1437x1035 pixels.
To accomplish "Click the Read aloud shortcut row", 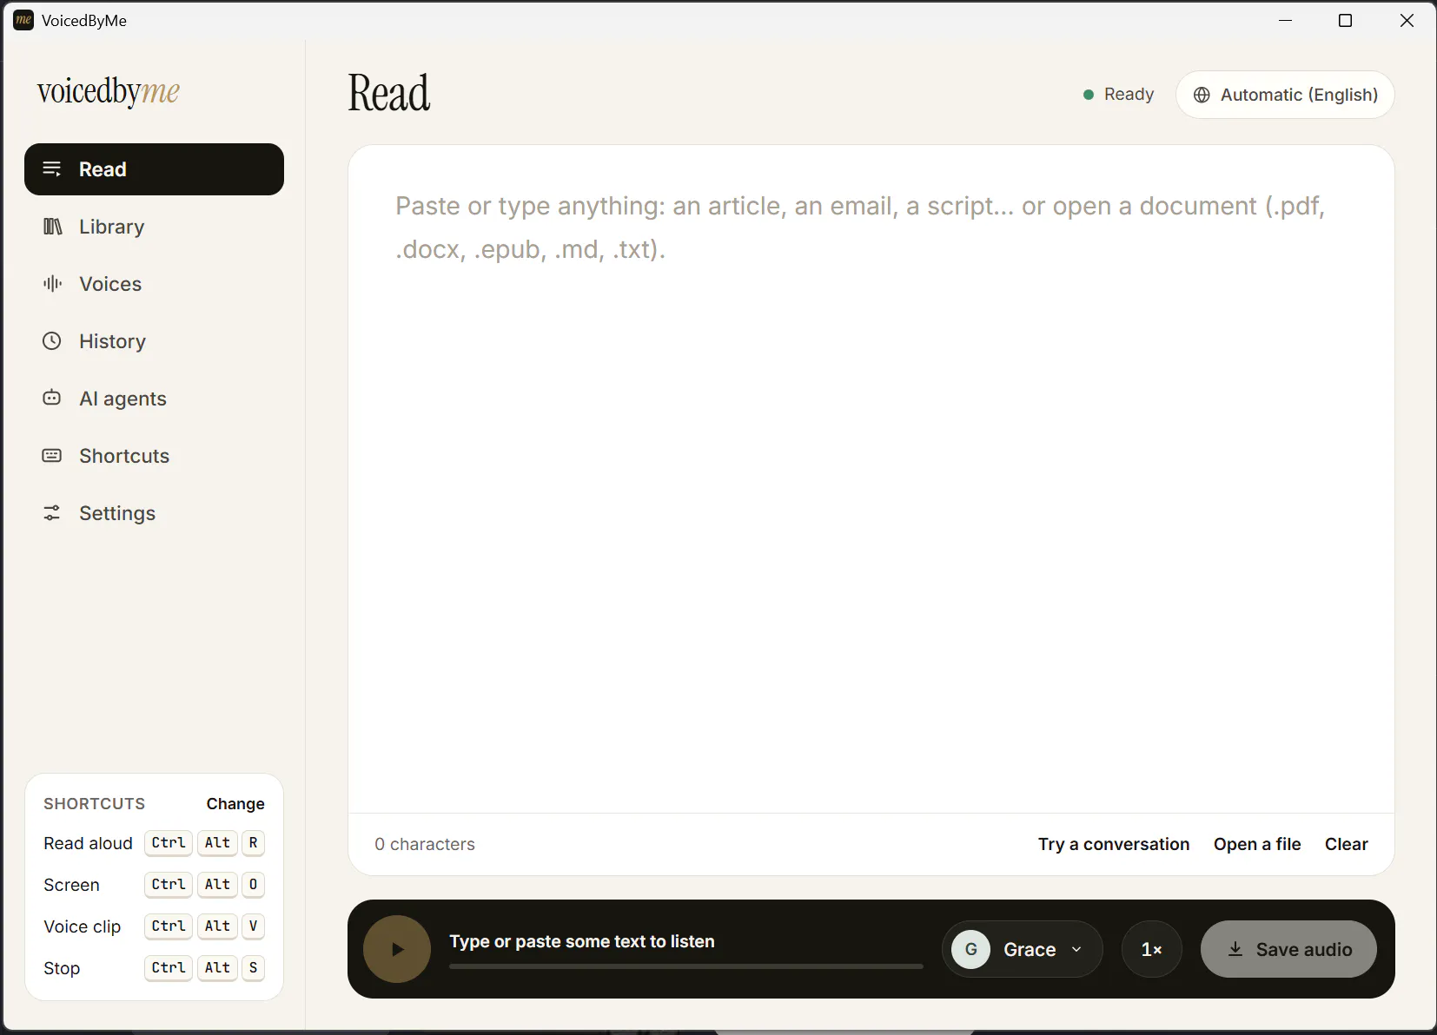I will 154,843.
